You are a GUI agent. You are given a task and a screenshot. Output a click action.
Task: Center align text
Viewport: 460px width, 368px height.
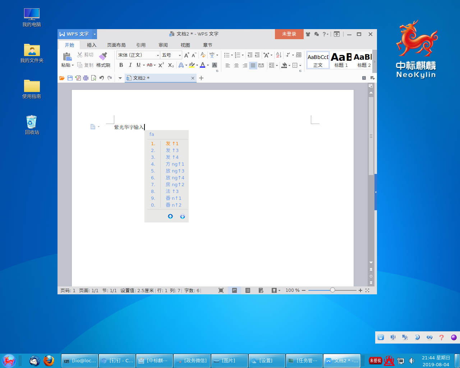[x=236, y=65]
